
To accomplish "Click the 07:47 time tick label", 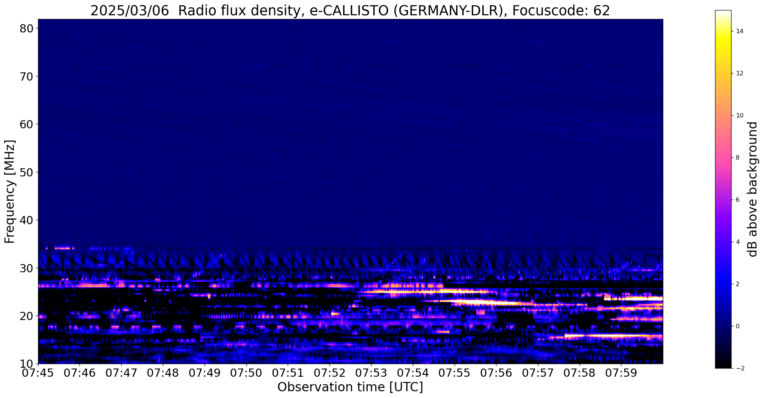I will (121, 373).
